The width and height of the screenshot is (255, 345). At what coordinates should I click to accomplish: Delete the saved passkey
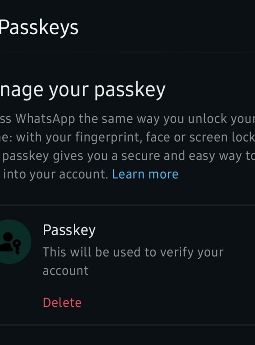click(x=62, y=302)
